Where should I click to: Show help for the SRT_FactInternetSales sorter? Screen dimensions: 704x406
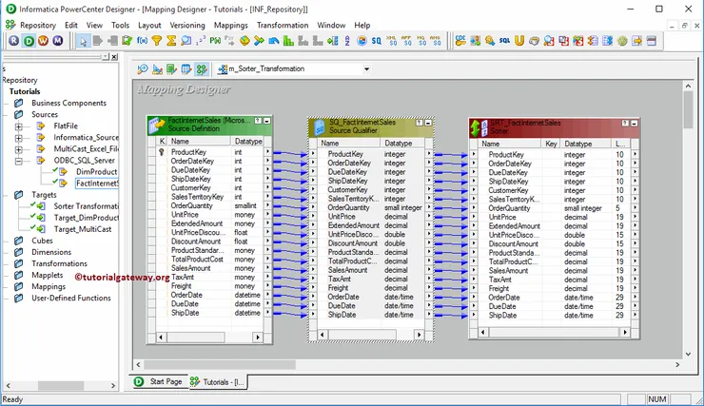[x=625, y=123]
